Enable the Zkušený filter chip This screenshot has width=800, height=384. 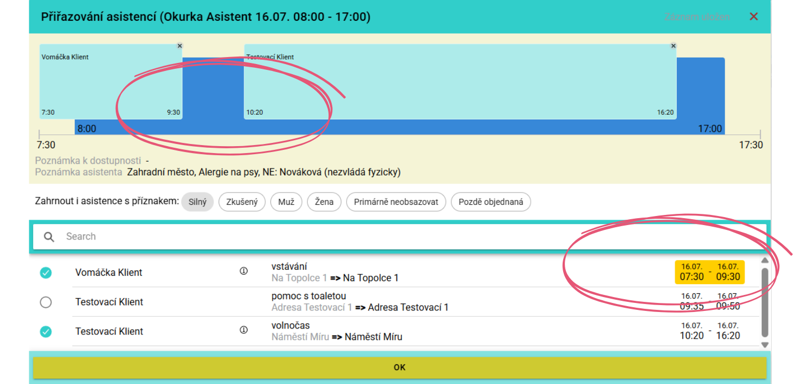click(x=242, y=202)
